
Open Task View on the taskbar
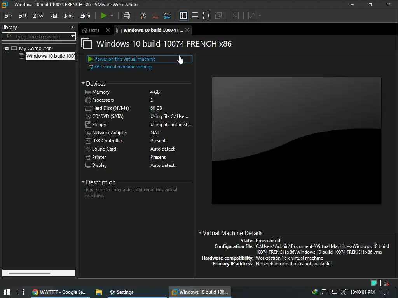click(x=21, y=292)
